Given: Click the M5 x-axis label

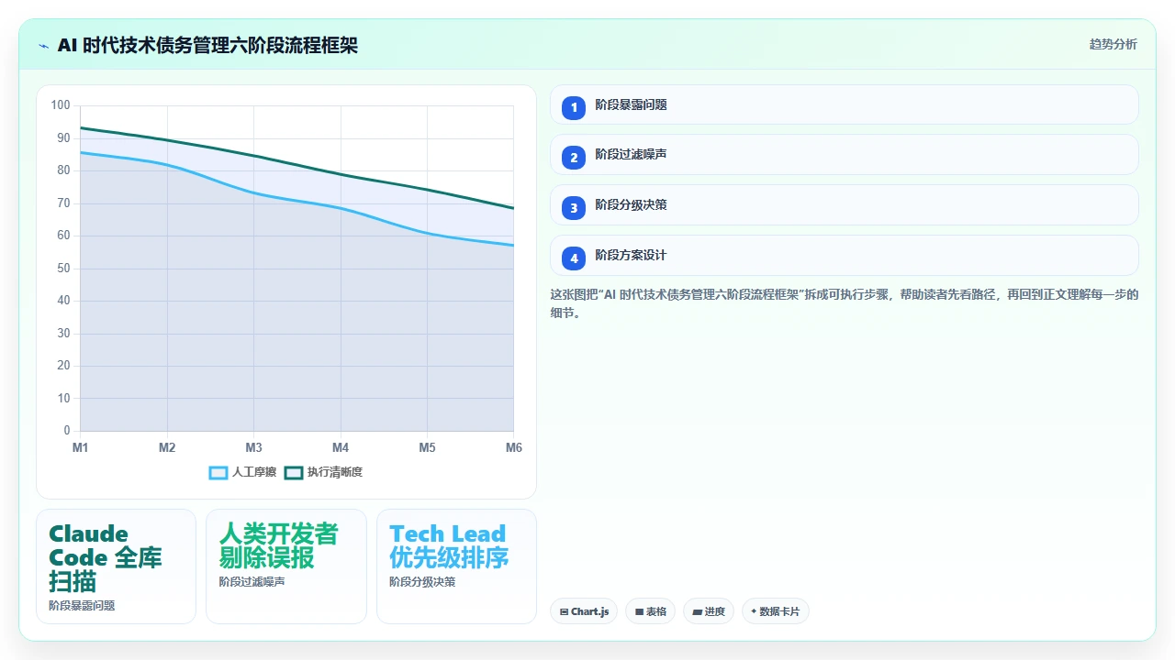Looking at the screenshot, I should pos(427,447).
